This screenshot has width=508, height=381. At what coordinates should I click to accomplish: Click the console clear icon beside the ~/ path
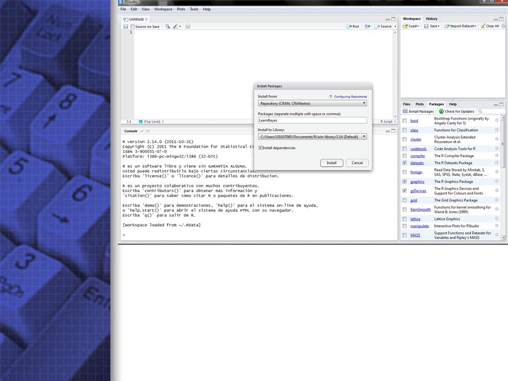tap(148, 131)
